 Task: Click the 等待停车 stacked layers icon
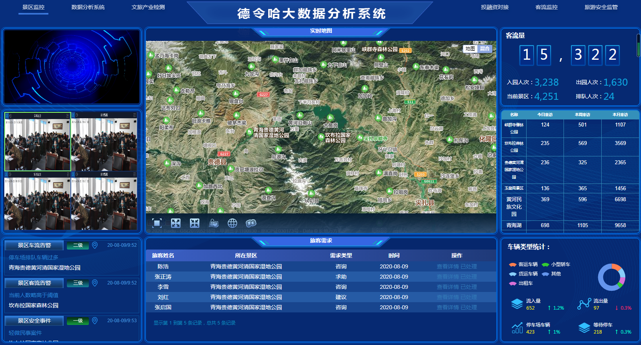[584, 328]
